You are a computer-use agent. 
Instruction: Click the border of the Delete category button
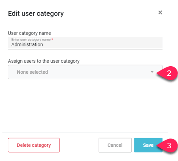(34, 138)
